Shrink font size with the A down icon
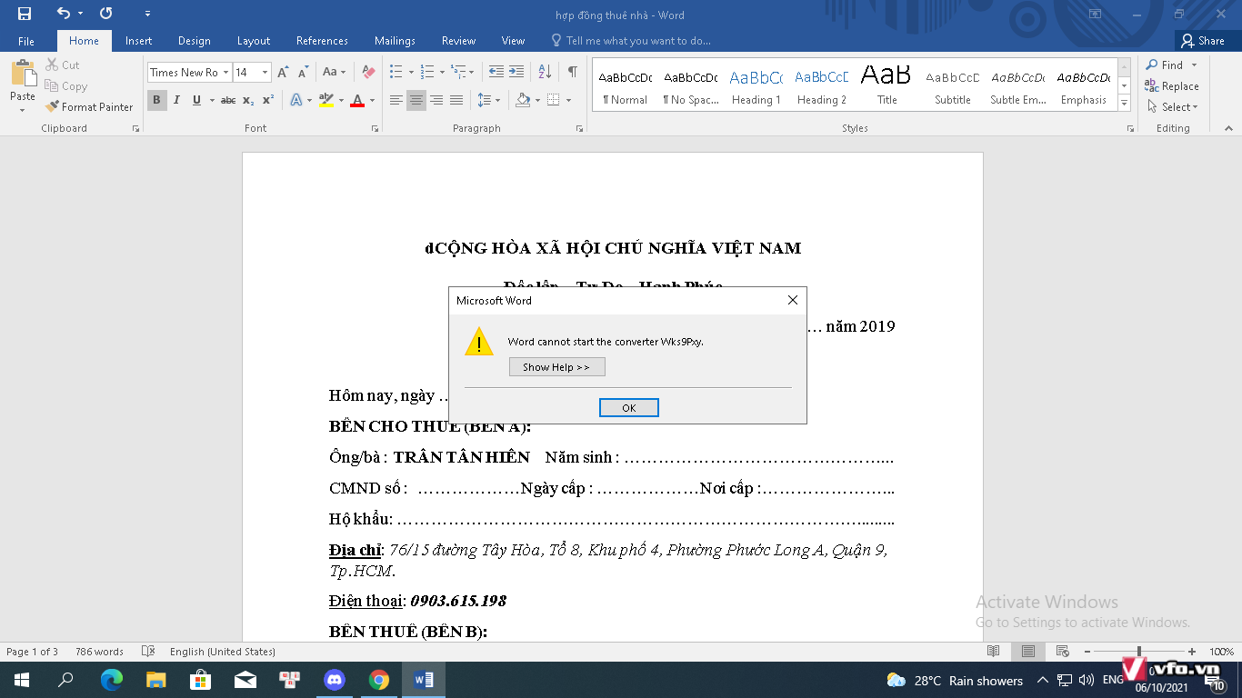The height and width of the screenshot is (698, 1242). coord(303,72)
